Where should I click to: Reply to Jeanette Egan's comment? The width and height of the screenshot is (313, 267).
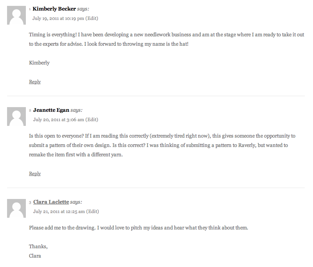coord(35,174)
